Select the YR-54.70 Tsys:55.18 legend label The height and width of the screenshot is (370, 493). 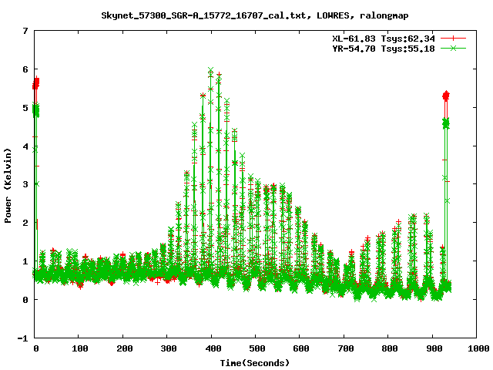pyautogui.click(x=384, y=49)
